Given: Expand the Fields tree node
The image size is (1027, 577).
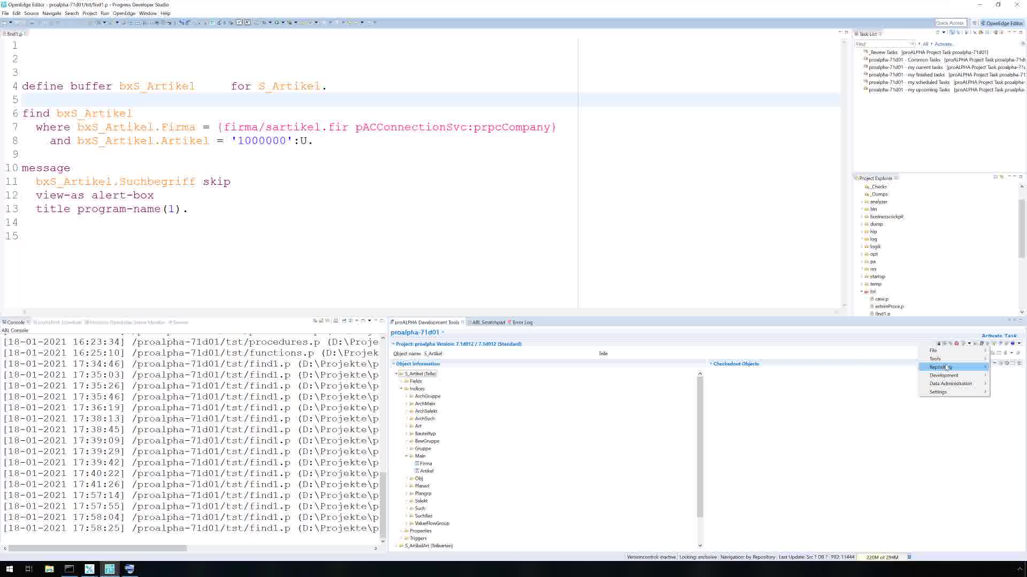Looking at the screenshot, I should point(401,381).
